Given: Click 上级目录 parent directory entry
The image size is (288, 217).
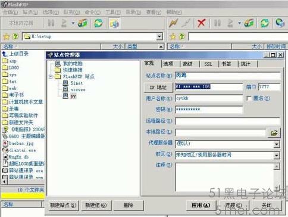Looking at the screenshot, I should coord(18,54).
